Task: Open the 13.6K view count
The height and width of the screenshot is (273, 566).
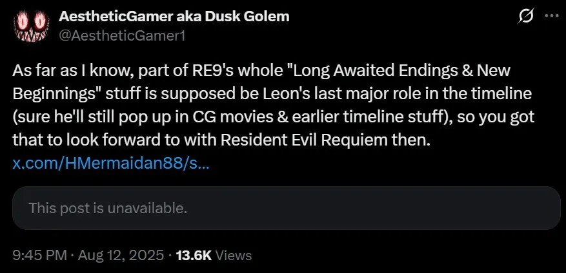Action: [x=194, y=256]
